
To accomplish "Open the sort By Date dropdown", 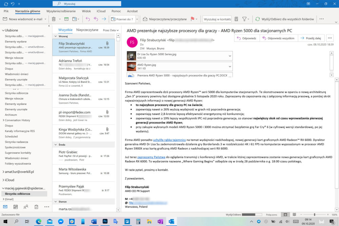I will pos(111,30).
